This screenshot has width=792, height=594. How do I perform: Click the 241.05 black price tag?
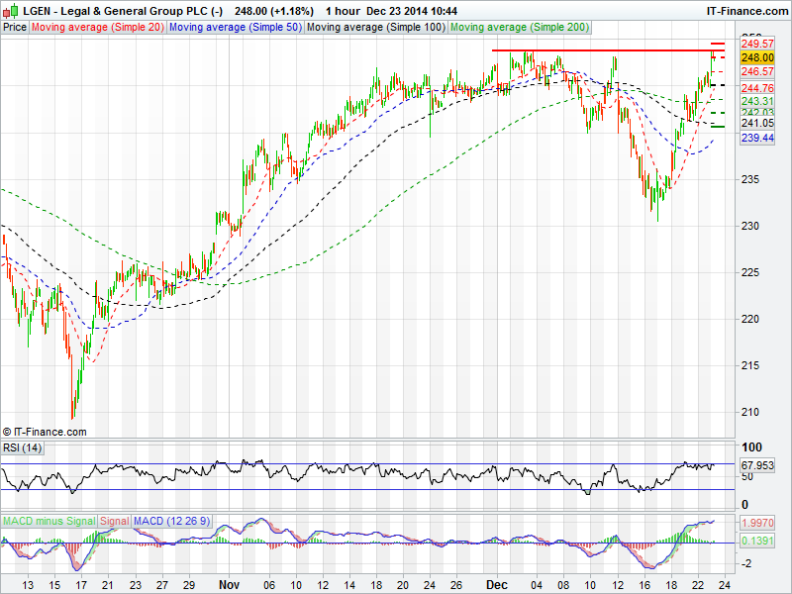click(x=757, y=124)
